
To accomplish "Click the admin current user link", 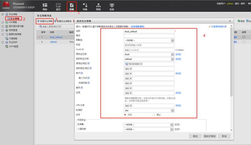I will click(x=230, y=4).
